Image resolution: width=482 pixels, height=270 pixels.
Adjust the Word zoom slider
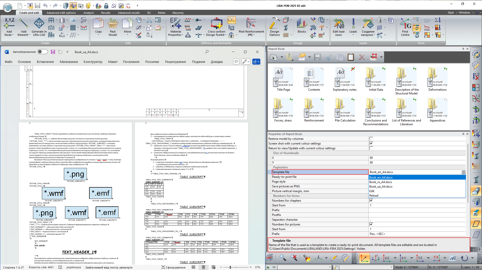pos(230,267)
